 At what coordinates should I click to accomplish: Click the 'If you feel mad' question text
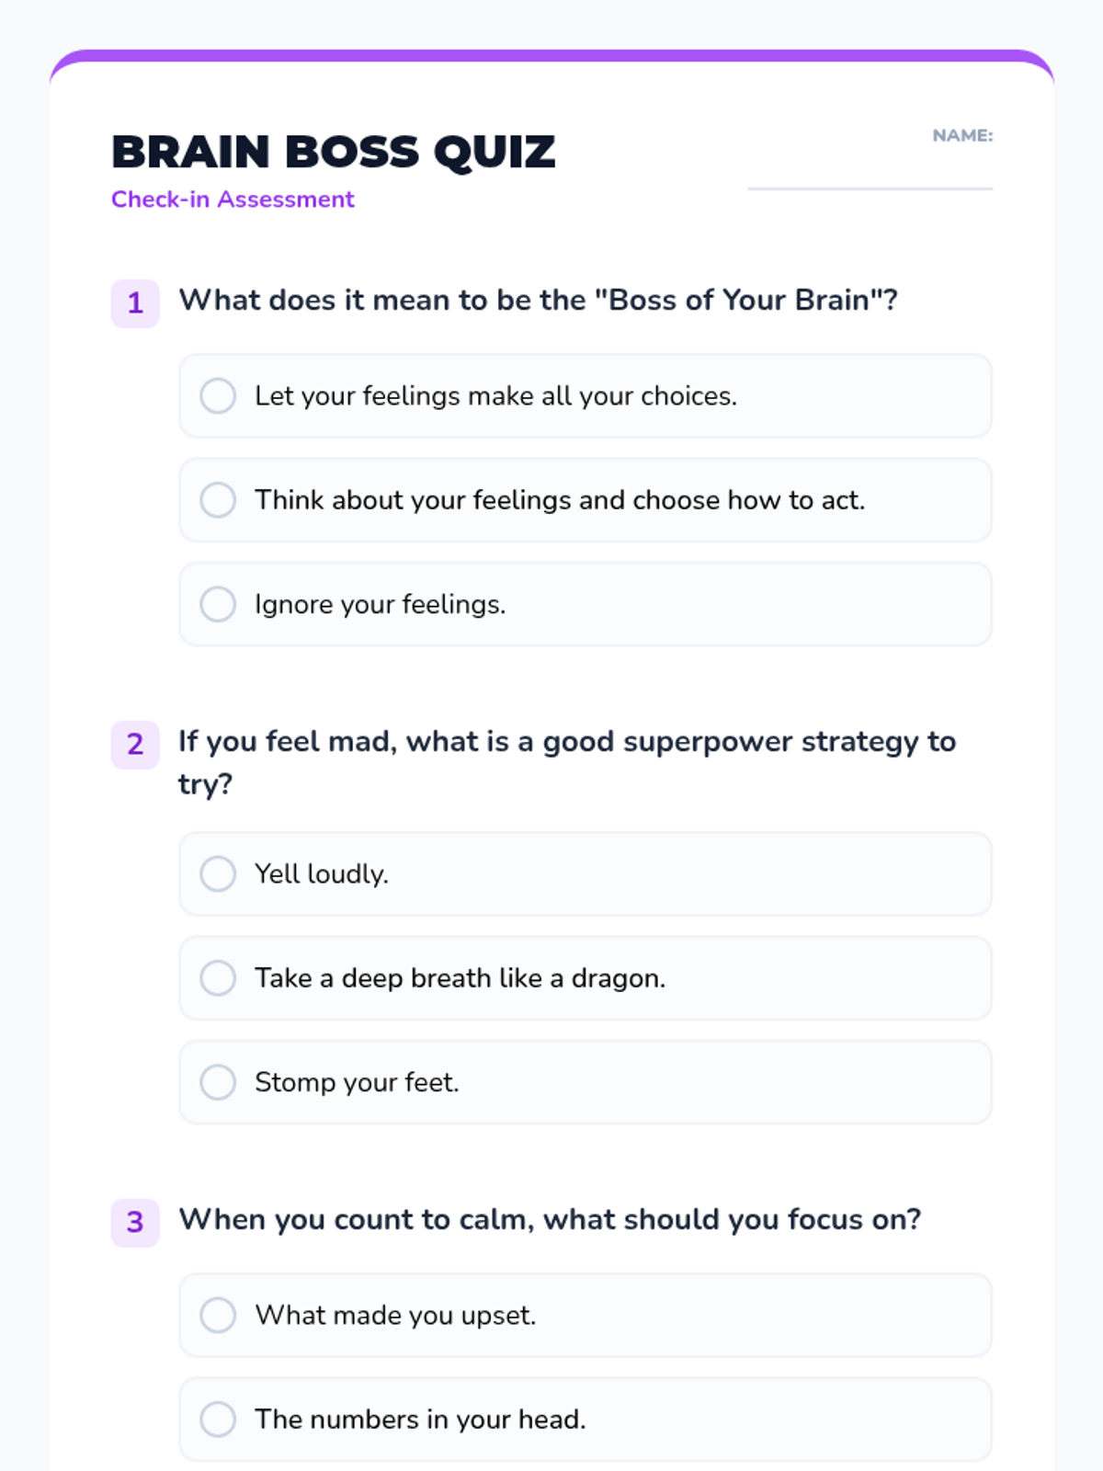pyautogui.click(x=567, y=763)
